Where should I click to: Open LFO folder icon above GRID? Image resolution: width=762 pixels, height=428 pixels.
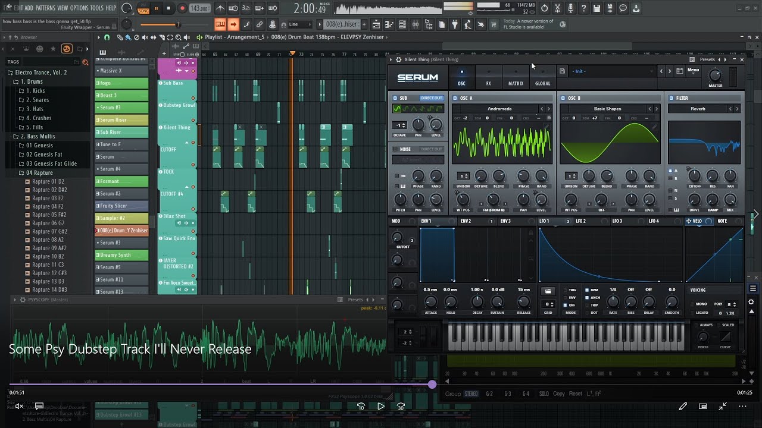548,291
